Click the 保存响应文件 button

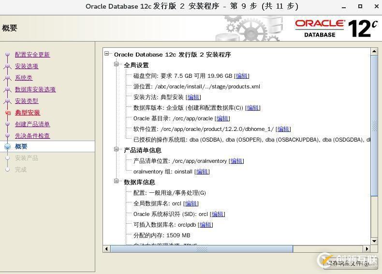[x=351, y=263]
